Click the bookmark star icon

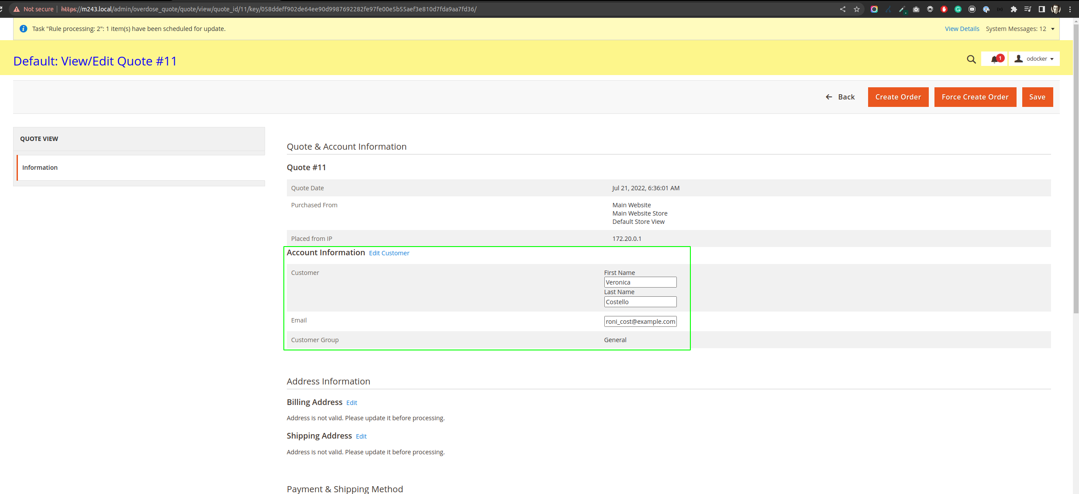point(857,9)
